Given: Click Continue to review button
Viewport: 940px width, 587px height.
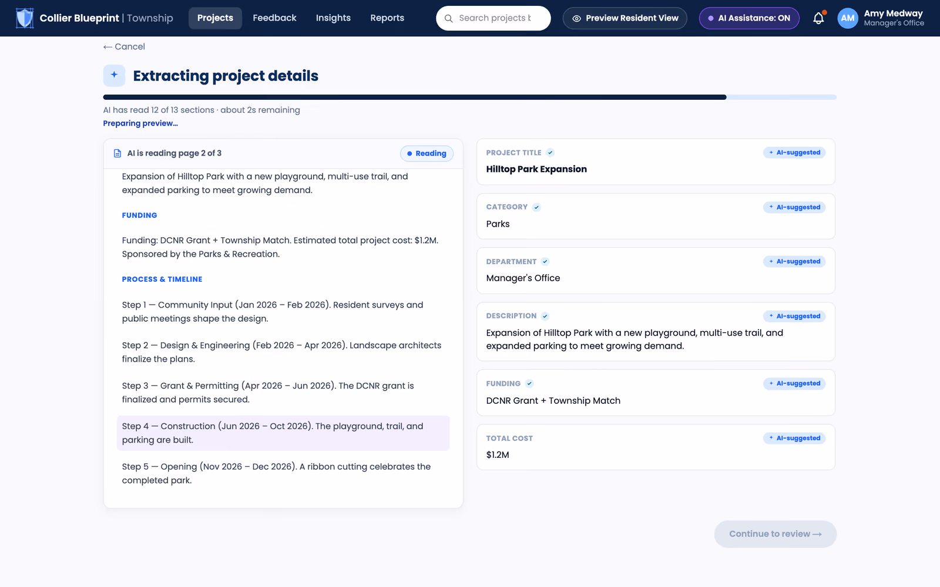Looking at the screenshot, I should pos(775,534).
